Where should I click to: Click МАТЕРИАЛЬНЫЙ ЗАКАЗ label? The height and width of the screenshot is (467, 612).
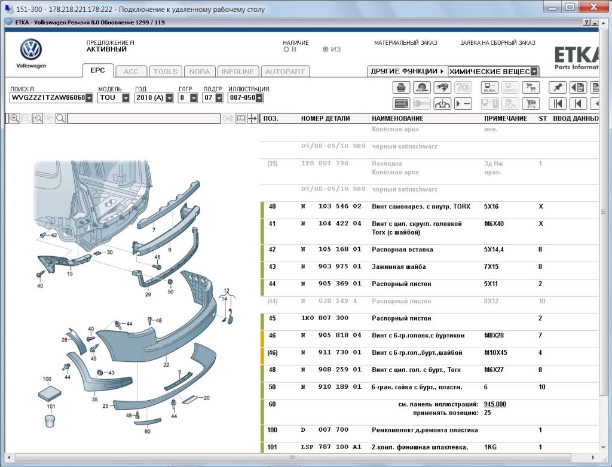(406, 43)
